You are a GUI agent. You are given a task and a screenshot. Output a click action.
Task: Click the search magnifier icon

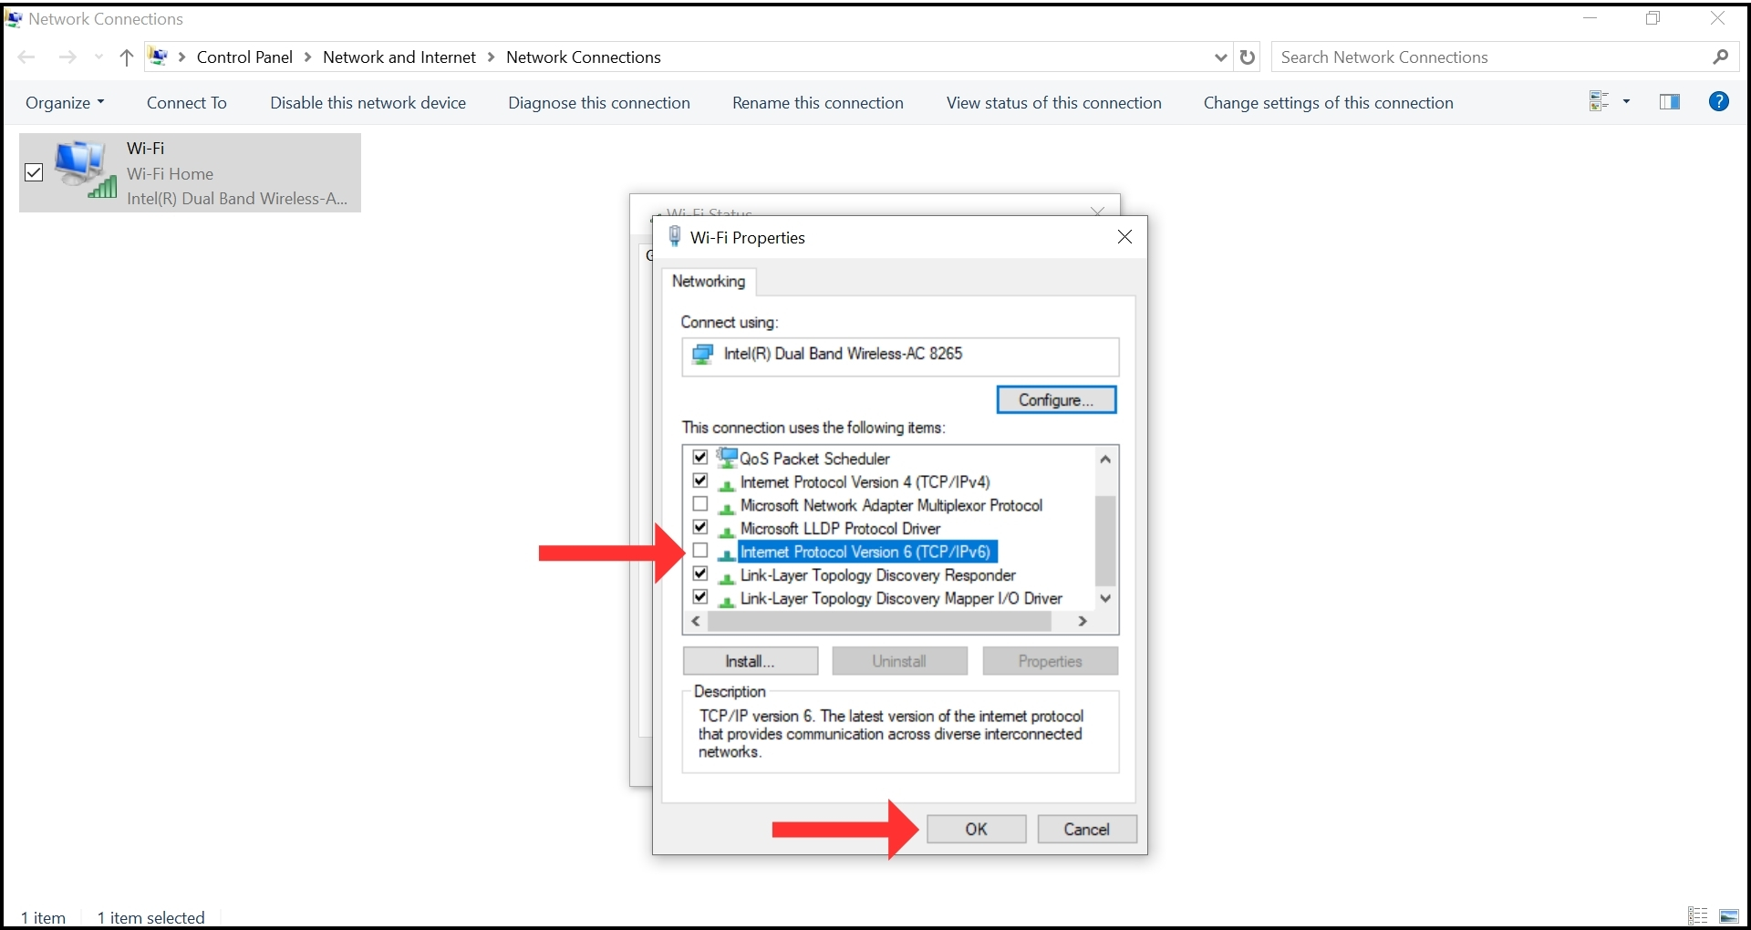1721,57
